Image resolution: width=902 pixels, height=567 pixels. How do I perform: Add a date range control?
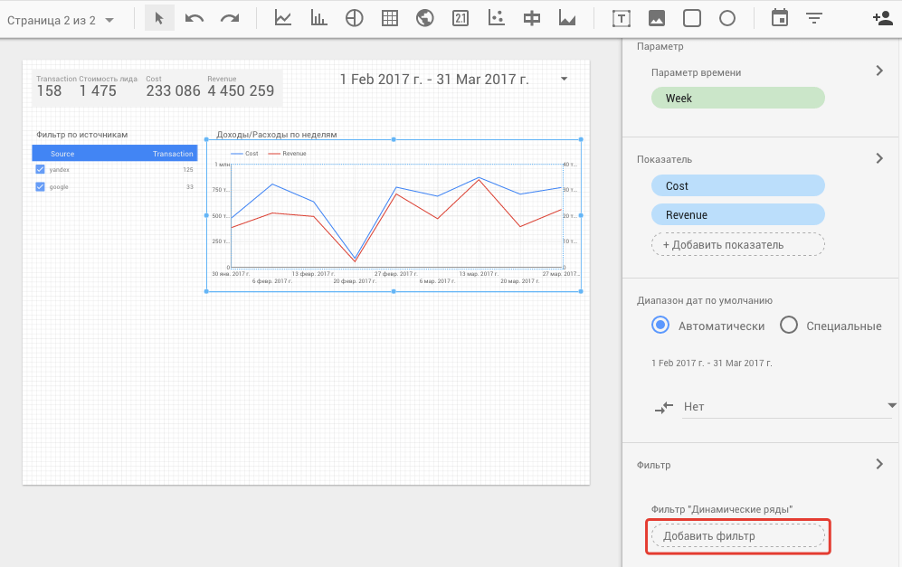coord(779,18)
